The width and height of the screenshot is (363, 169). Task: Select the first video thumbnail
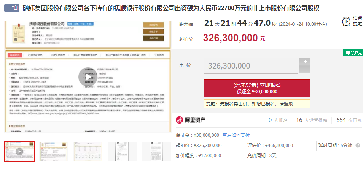(x=19, y=152)
